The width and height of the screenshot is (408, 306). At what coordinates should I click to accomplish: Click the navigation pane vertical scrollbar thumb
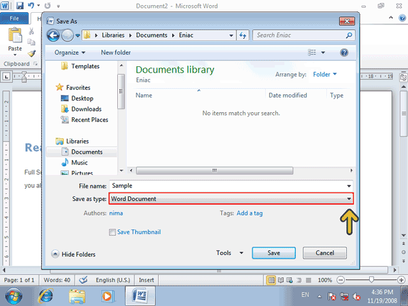[121, 91]
